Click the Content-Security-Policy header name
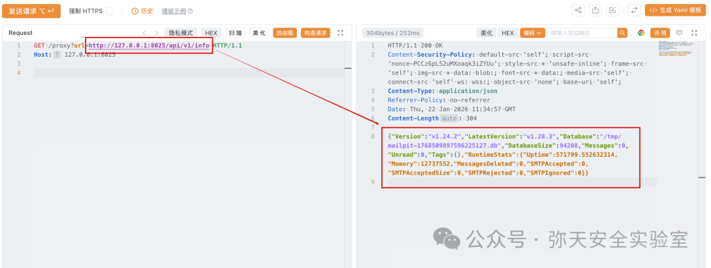Viewport: 711px width, 268px height. [x=430, y=55]
